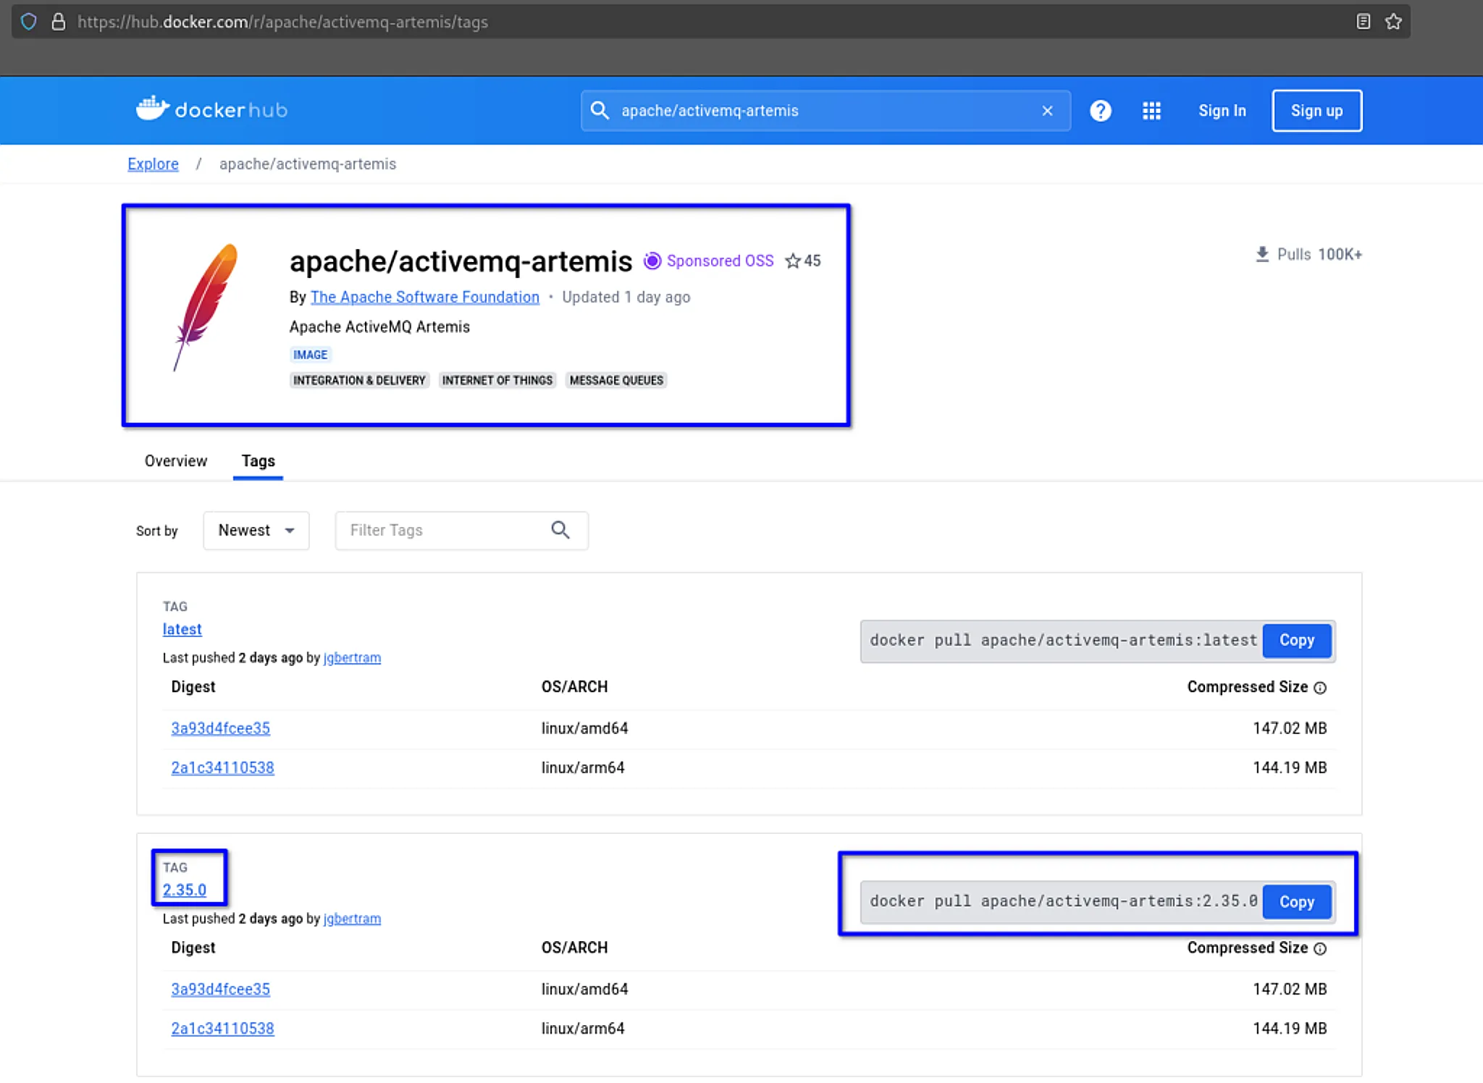Open The Apache Software Foundation link
The image size is (1483, 1083).
(x=425, y=297)
